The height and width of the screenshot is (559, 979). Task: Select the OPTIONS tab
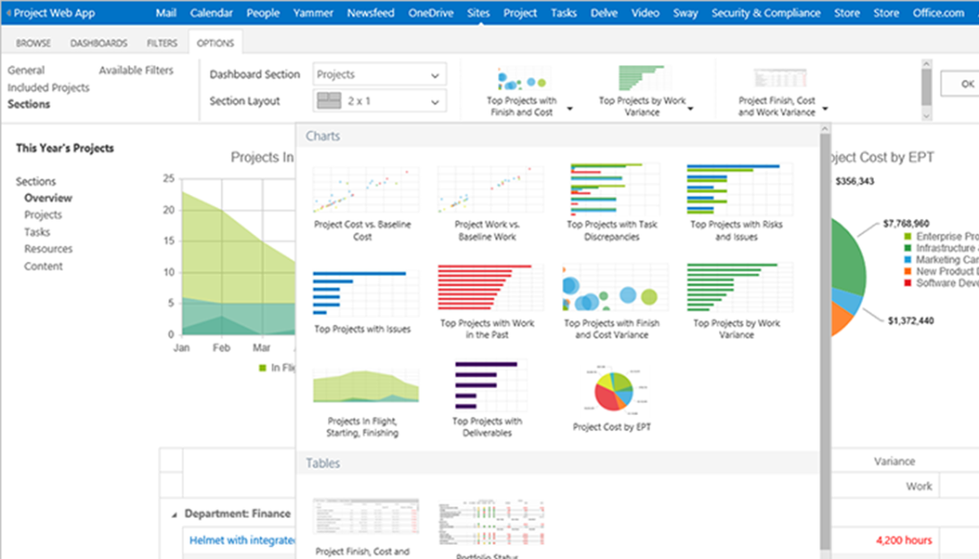click(215, 43)
